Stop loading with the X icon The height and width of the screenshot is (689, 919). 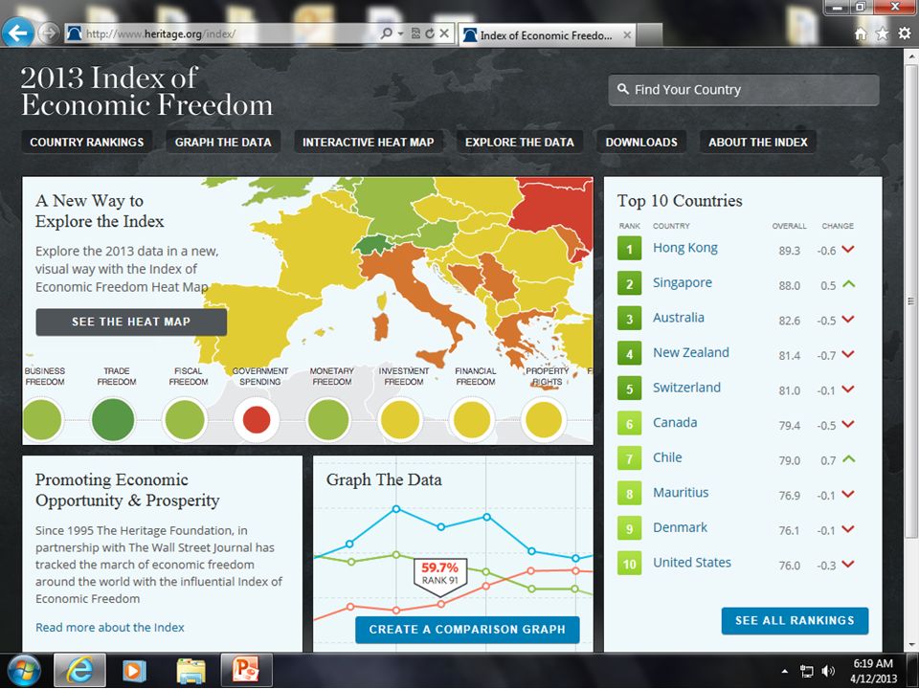tap(444, 33)
